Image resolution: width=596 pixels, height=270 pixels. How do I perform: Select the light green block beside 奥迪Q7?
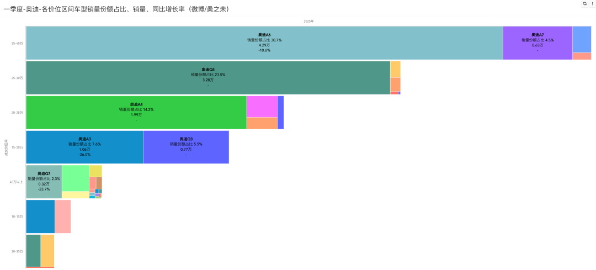point(75,178)
